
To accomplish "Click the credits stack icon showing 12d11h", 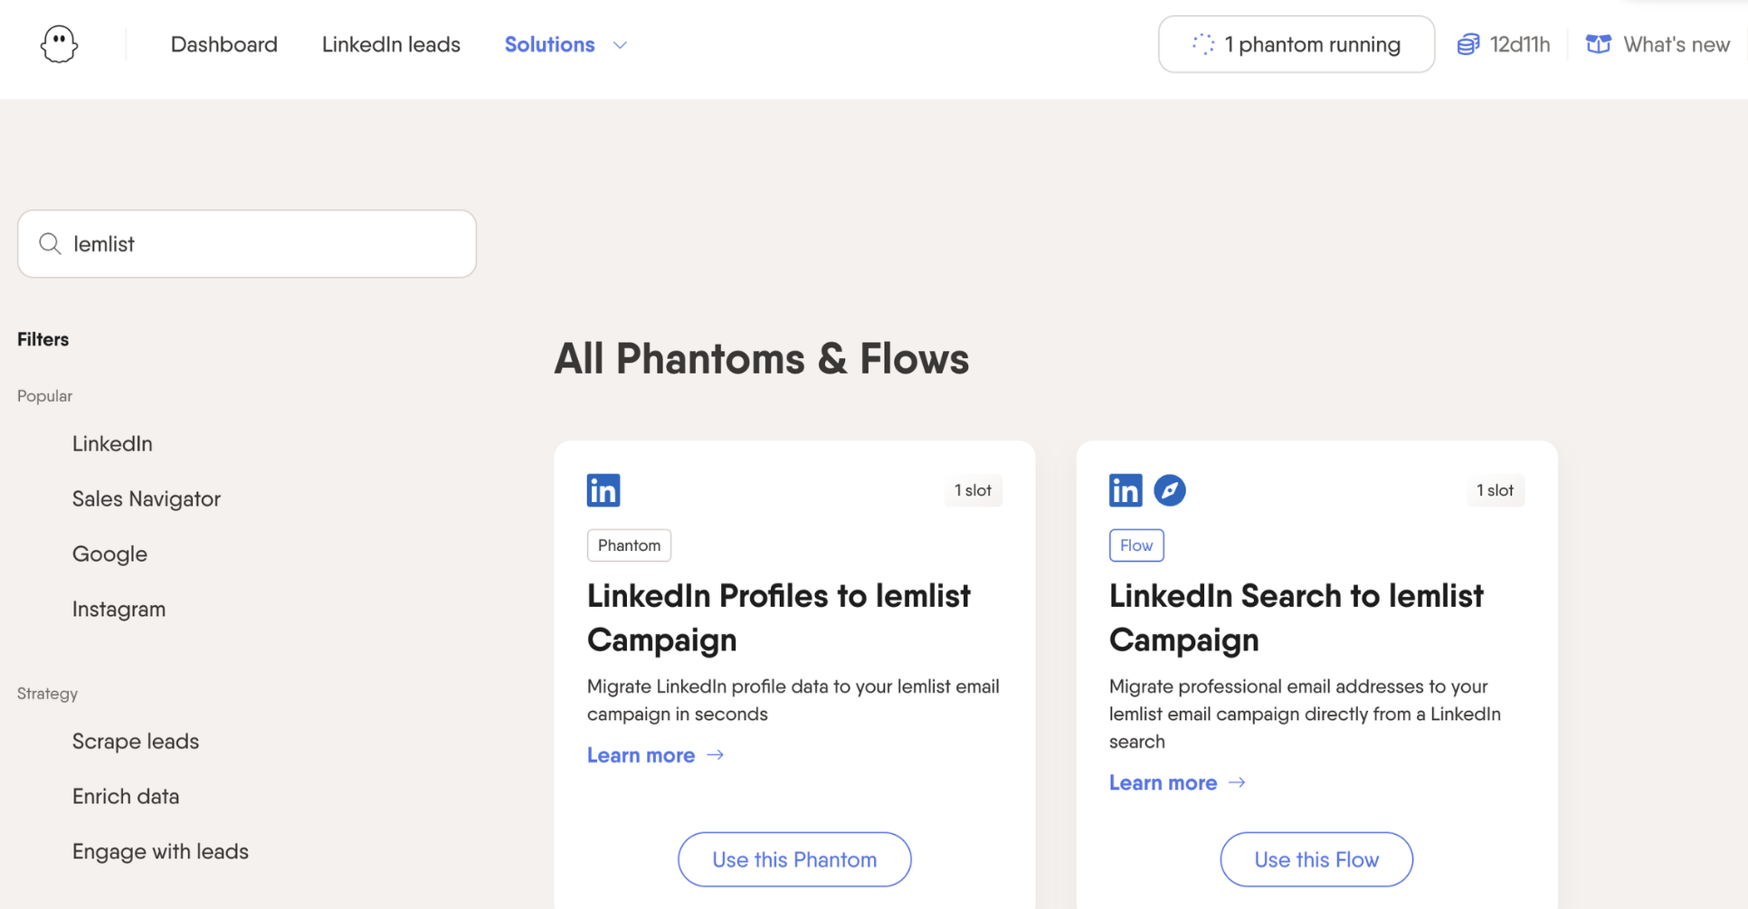I will pyautogui.click(x=1468, y=43).
